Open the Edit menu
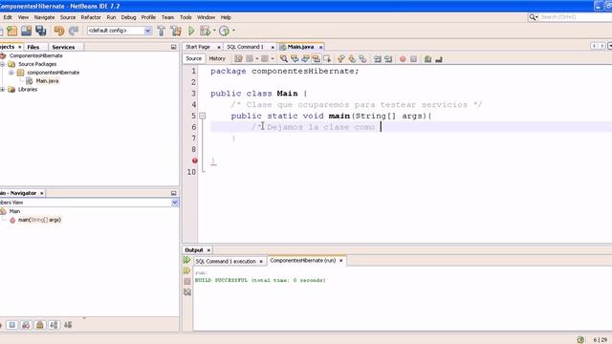612x344 pixels. pos(8,17)
